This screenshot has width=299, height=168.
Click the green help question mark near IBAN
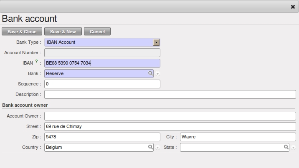pyautogui.click(x=36, y=62)
